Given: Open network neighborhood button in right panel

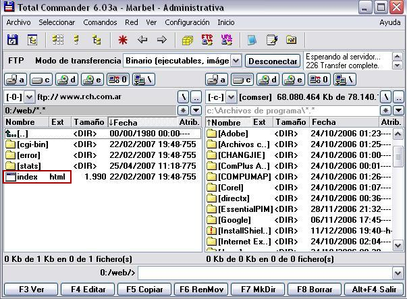Looking at the screenshot, I should click(x=345, y=80).
